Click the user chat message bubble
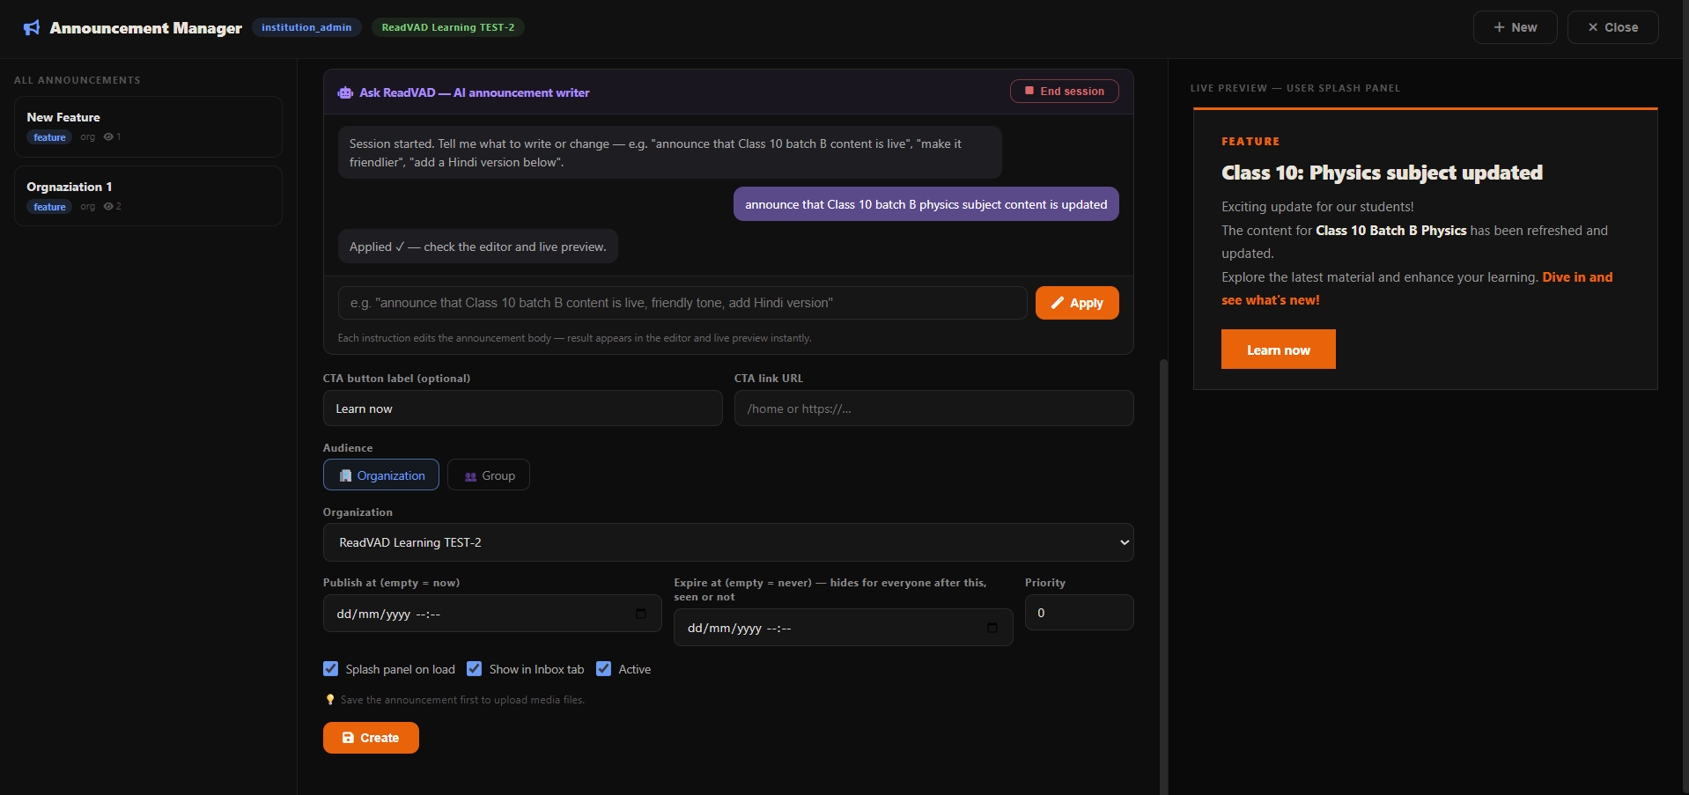This screenshot has width=1689, height=795. tap(926, 204)
